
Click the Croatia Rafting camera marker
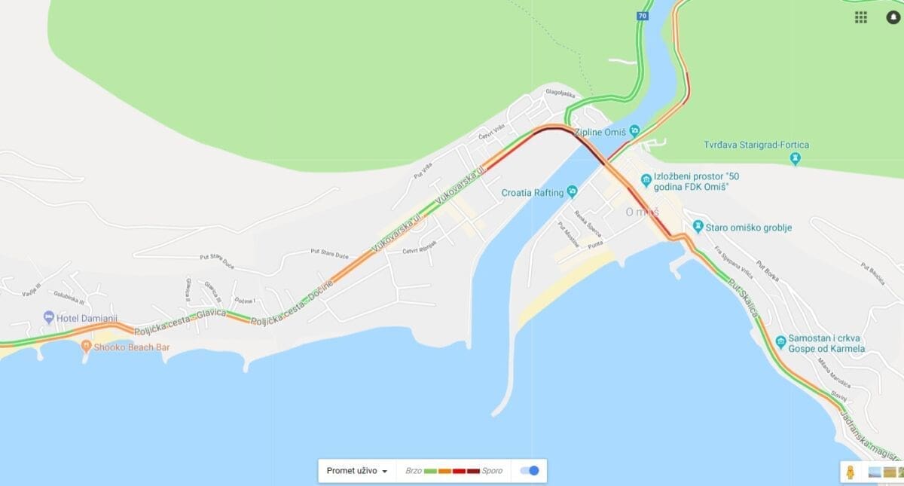pos(572,192)
